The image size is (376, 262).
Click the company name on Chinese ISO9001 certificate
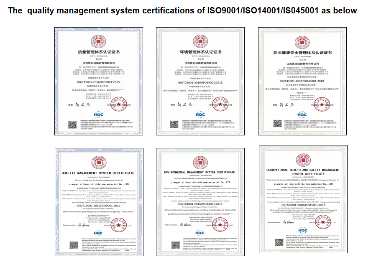tap(99, 63)
